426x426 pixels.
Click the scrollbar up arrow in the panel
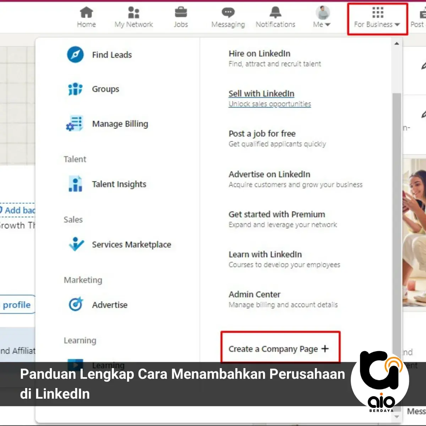pos(397,43)
